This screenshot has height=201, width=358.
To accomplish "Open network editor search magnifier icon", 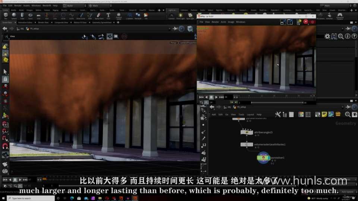I will coord(348,114).
